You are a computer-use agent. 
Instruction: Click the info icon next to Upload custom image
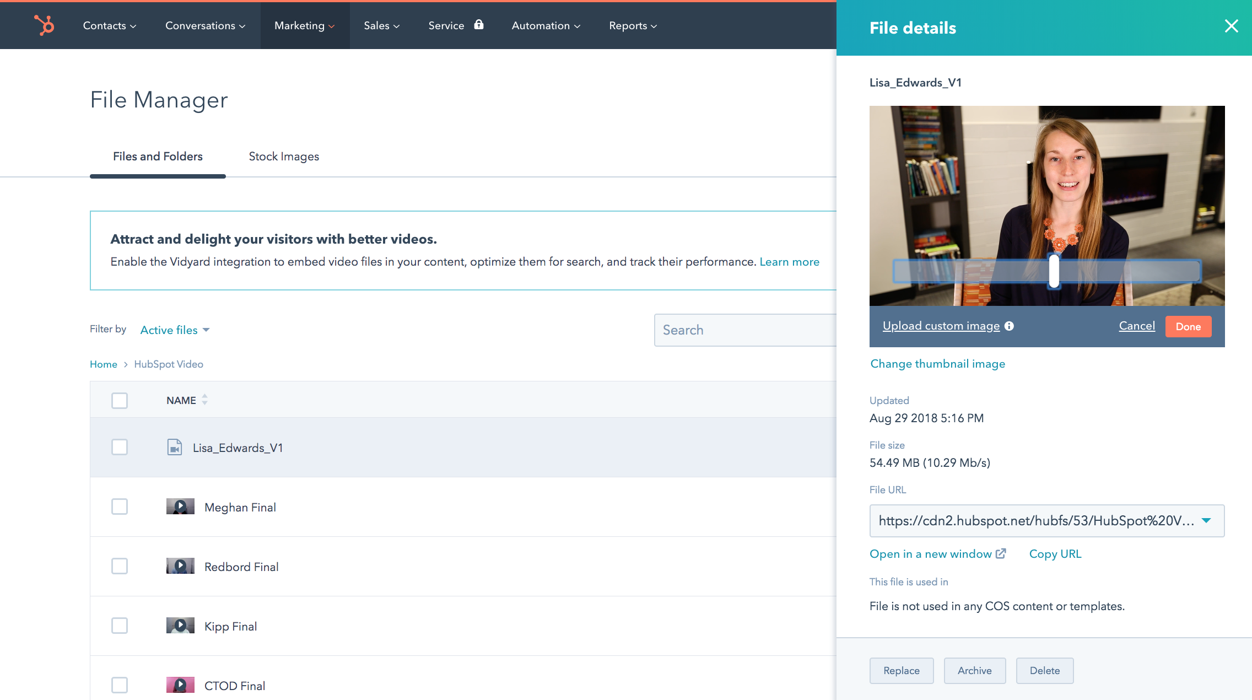1010,326
